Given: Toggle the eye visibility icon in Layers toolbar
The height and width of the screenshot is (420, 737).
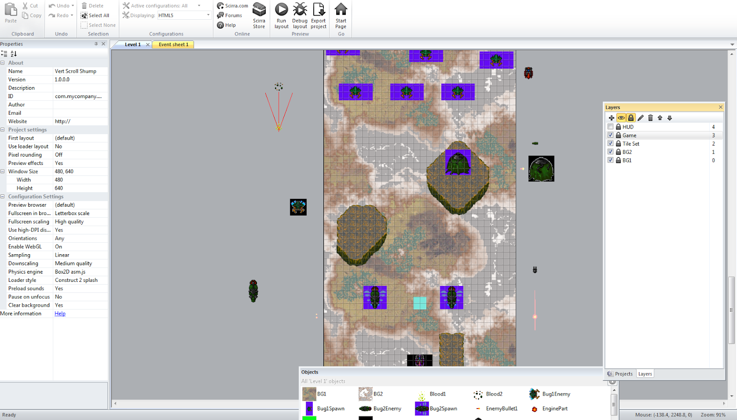Looking at the screenshot, I should click(x=621, y=118).
